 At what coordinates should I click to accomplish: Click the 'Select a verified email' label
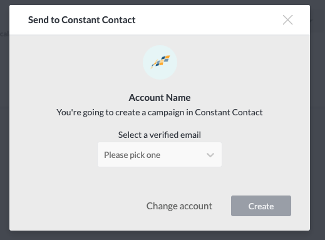click(x=160, y=135)
